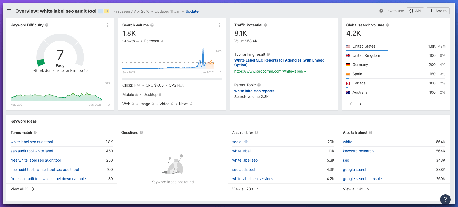Image resolution: width=458 pixels, height=207 pixels.
Task: Click the yellow C intent badge
Action: [x=107, y=11]
